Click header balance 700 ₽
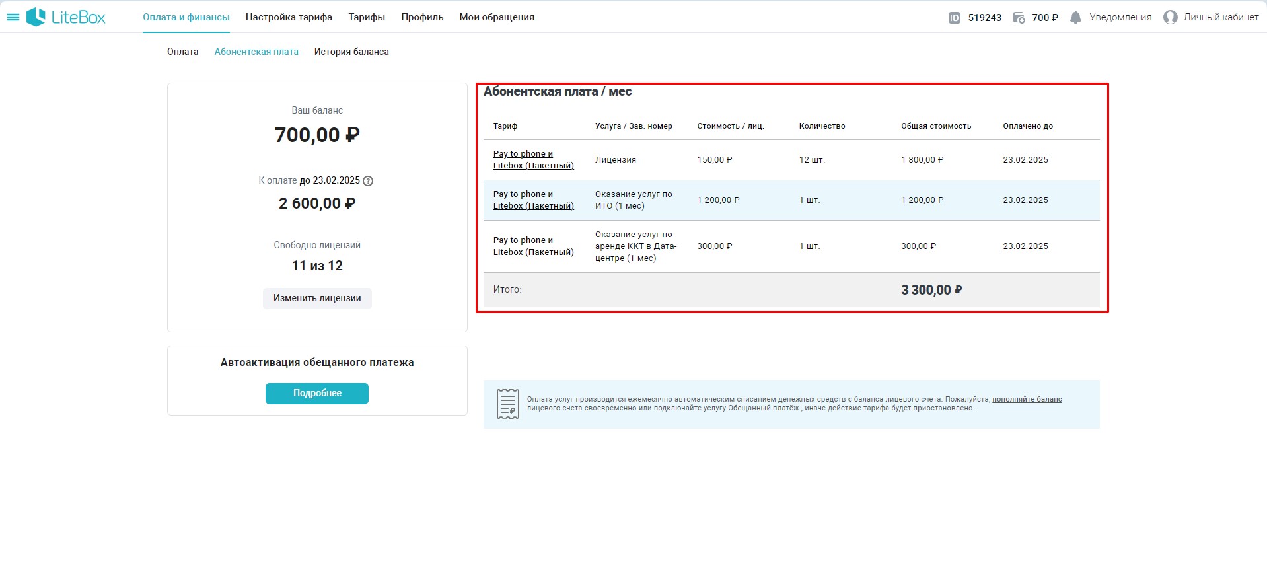 point(1045,18)
